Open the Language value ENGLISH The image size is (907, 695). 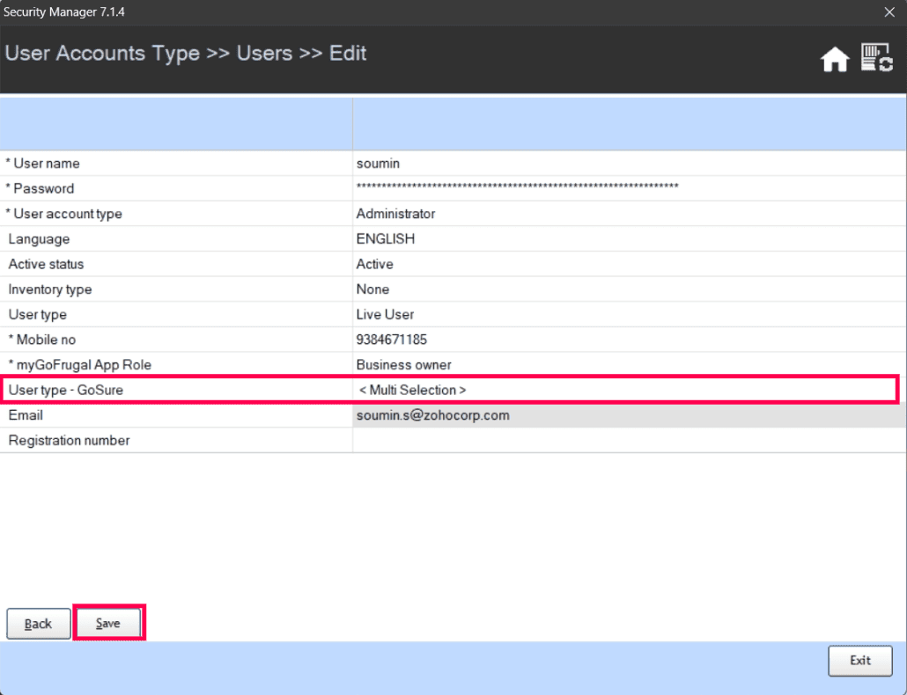click(630, 239)
